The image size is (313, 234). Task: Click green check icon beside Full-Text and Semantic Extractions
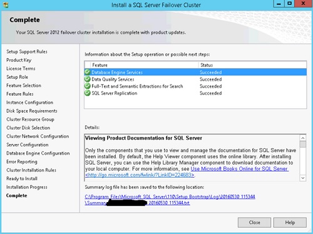point(88,86)
